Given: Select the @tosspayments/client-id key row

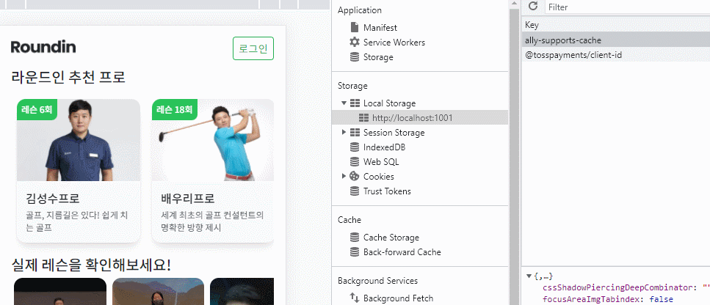Looking at the screenshot, I should pyautogui.click(x=616, y=55).
